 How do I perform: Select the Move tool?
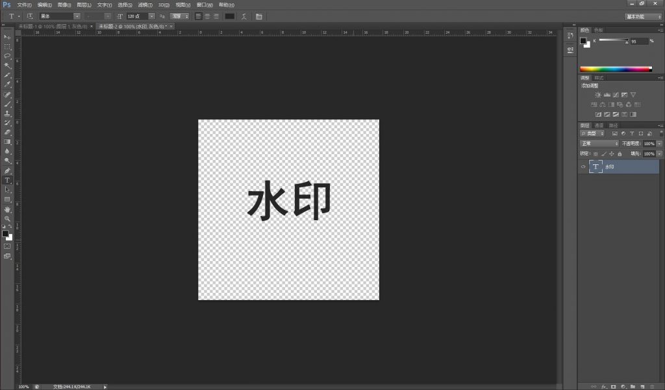pyautogui.click(x=7, y=37)
